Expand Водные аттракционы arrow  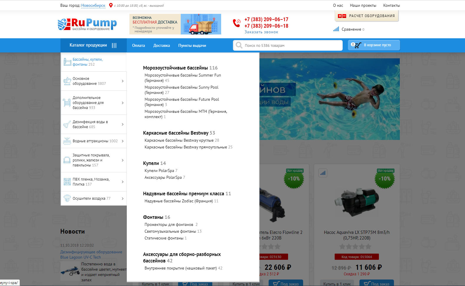(123, 141)
